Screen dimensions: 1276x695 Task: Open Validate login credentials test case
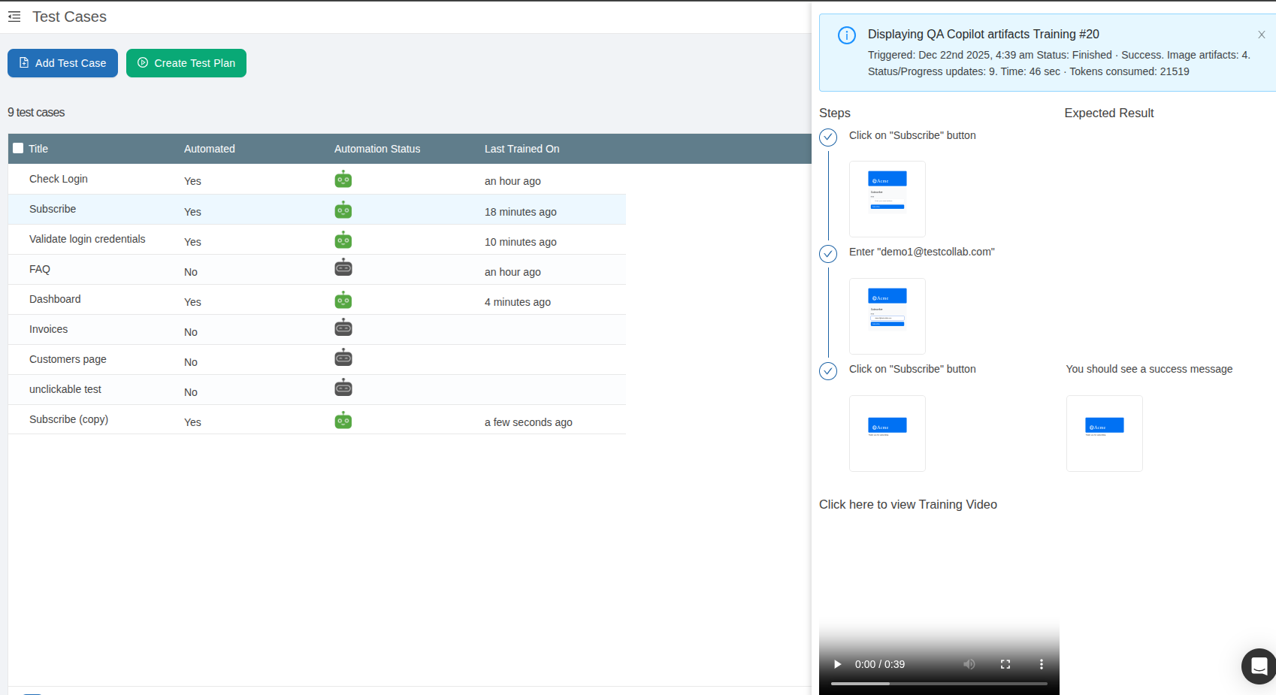(x=87, y=239)
